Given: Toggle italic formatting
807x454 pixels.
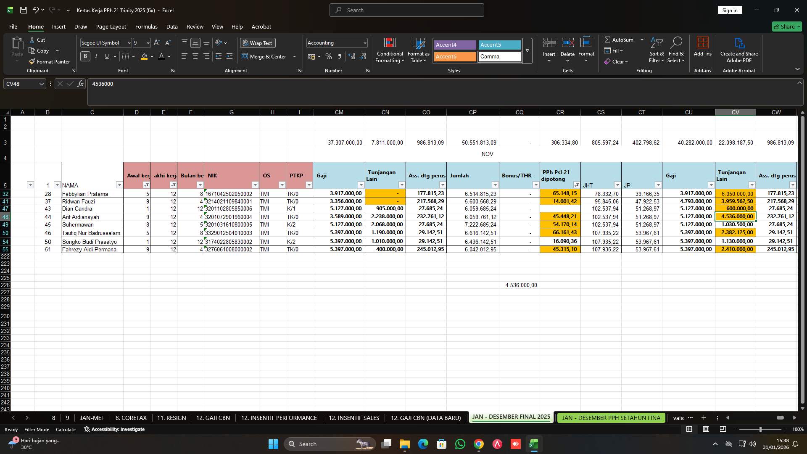Looking at the screenshot, I should click(x=96, y=56).
